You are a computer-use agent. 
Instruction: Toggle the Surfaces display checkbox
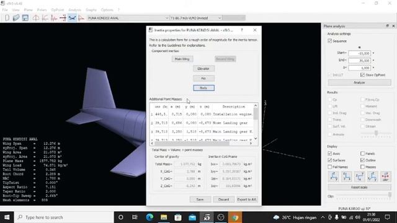(x=329, y=160)
